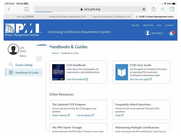Open PMI.ORG header link
181x136 pixels.
[x=135, y=25]
